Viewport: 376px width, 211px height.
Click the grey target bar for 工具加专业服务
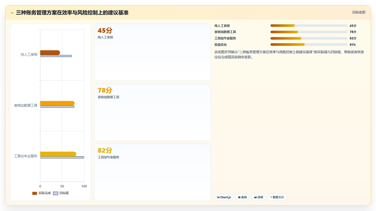[62, 157]
